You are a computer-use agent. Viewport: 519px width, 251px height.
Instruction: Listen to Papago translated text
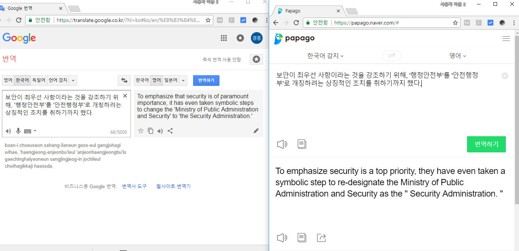pyautogui.click(x=282, y=238)
